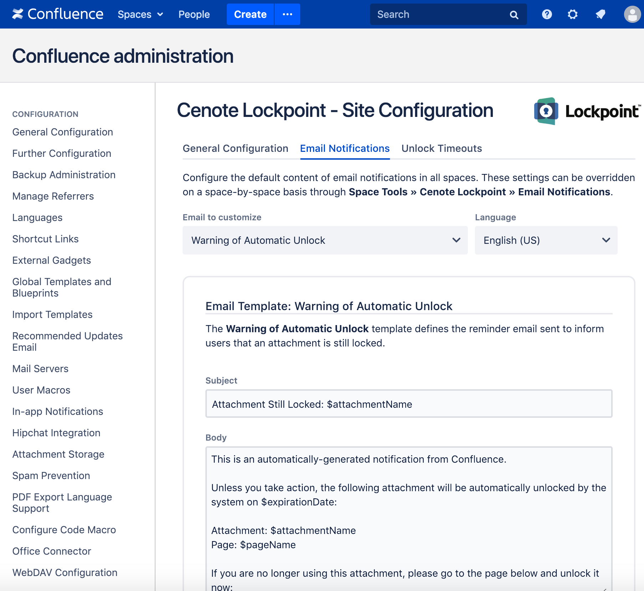Click the blue Create button
Image resolution: width=644 pixels, height=591 pixels.
250,14
